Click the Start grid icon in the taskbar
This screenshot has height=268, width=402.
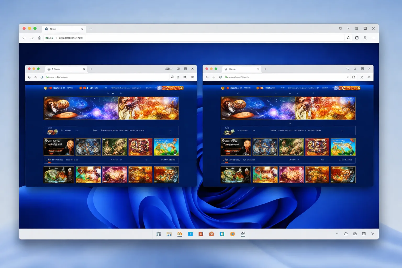[x=159, y=234]
